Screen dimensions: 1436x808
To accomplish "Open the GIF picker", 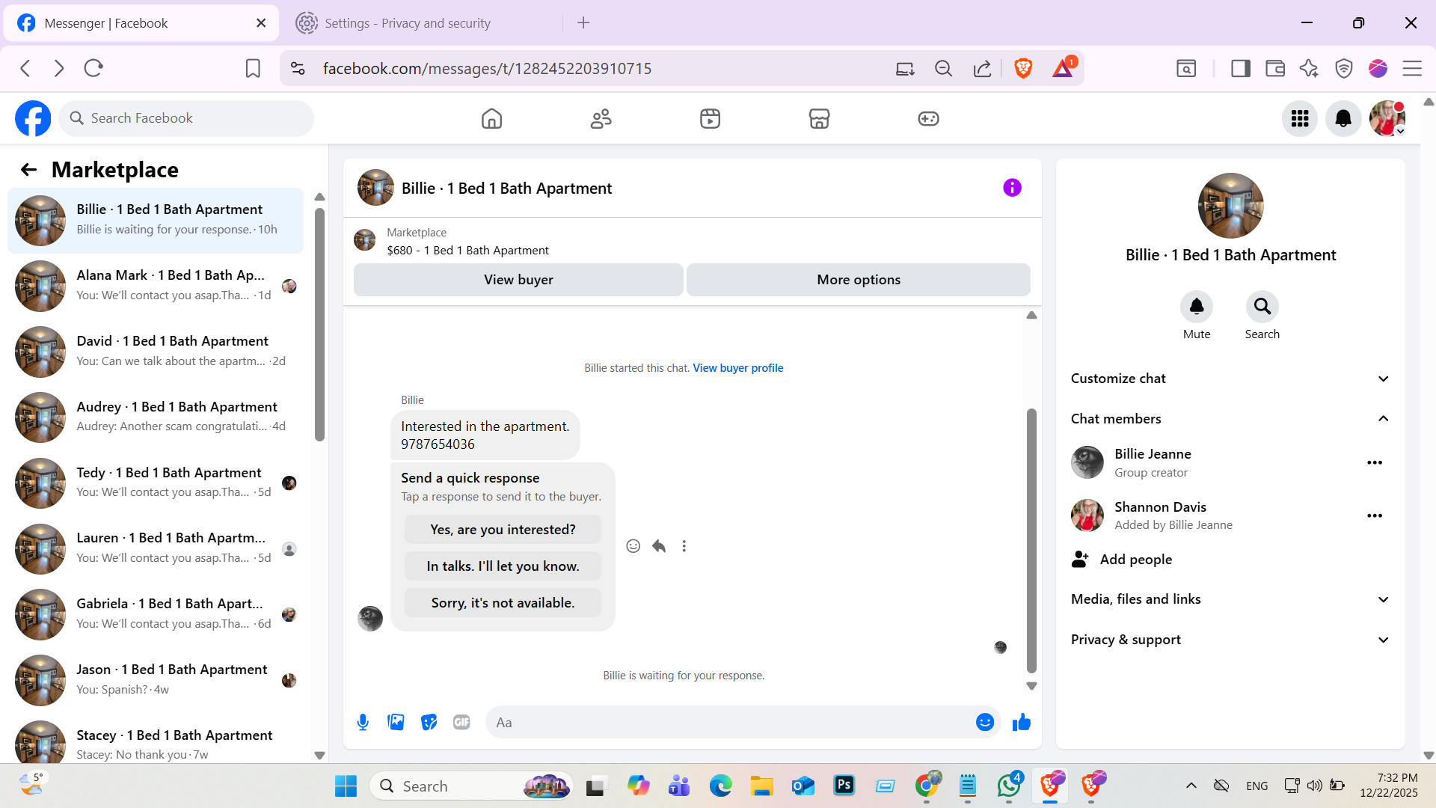I will tap(461, 722).
